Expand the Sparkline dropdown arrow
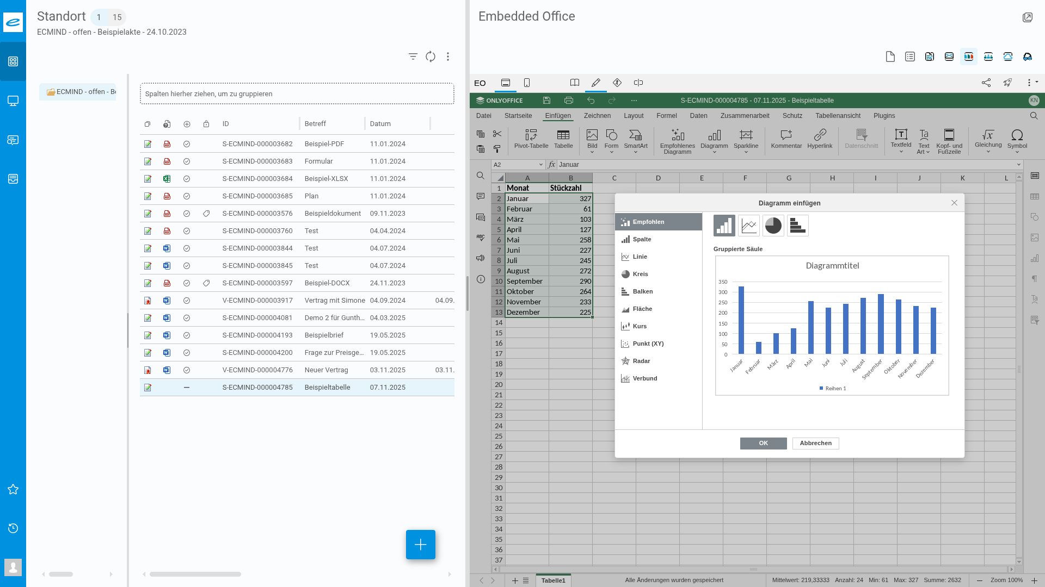 pyautogui.click(x=746, y=153)
